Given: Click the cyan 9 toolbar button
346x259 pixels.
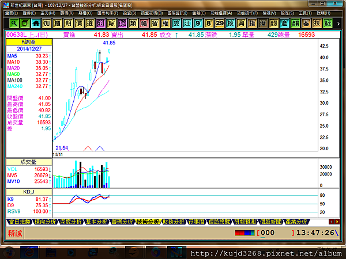Looking at the screenshot, I should point(198,23).
